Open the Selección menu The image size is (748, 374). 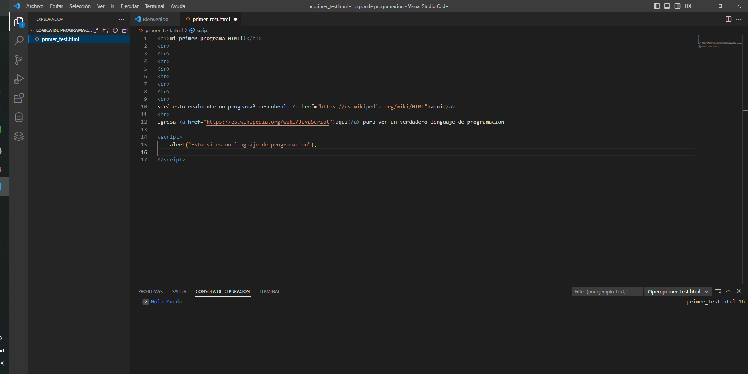tap(80, 6)
